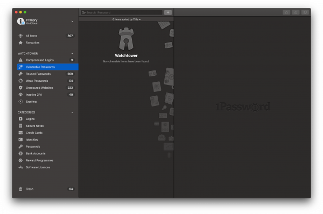Click the Bank Accounts icon
The image size is (323, 214).
point(20,153)
